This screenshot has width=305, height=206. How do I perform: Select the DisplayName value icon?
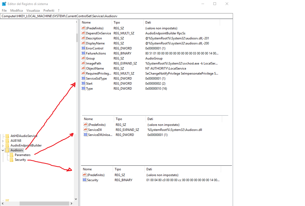click(x=83, y=43)
